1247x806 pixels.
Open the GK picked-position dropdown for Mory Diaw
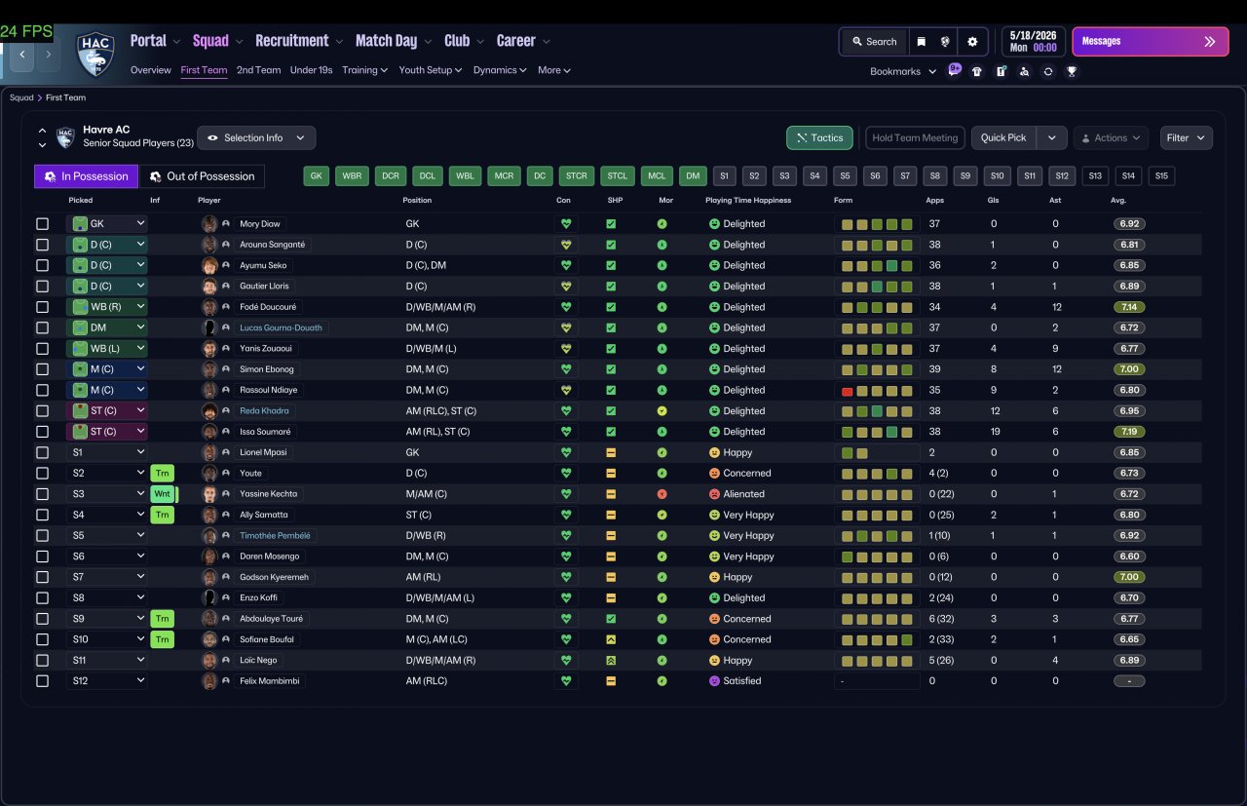(x=107, y=223)
